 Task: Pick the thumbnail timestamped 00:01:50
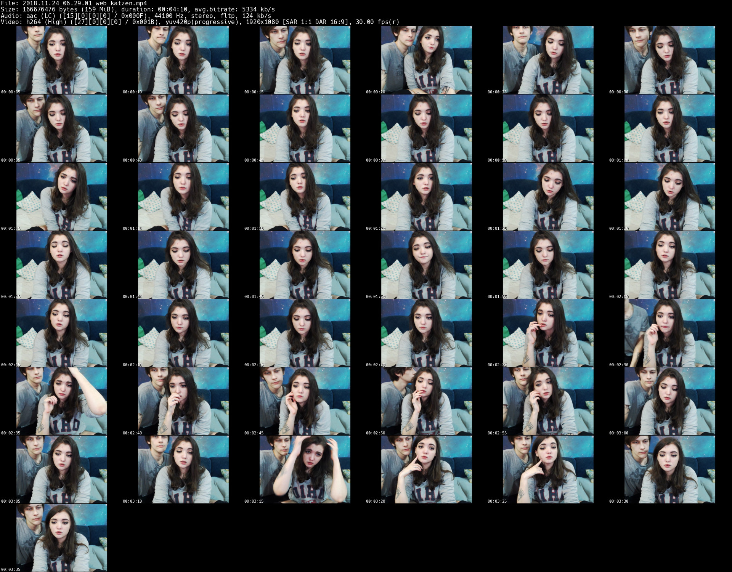coord(427,265)
